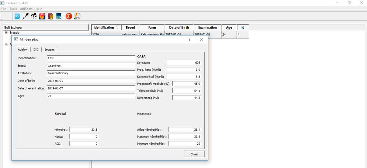Click the toolbar drag handle grip
Viewport: 367px width, 168px height.
(x=1, y=16)
